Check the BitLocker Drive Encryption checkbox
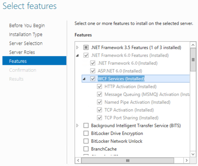The height and width of the screenshot is (166, 198). tap(86, 133)
